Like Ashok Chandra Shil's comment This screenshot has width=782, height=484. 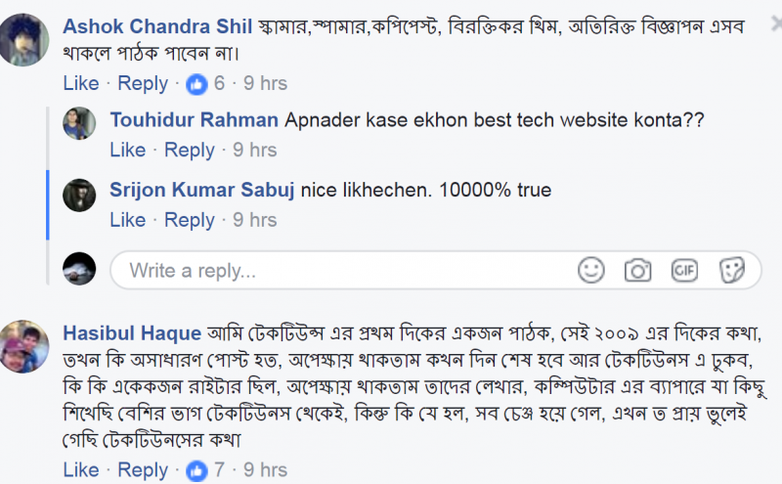click(x=81, y=83)
